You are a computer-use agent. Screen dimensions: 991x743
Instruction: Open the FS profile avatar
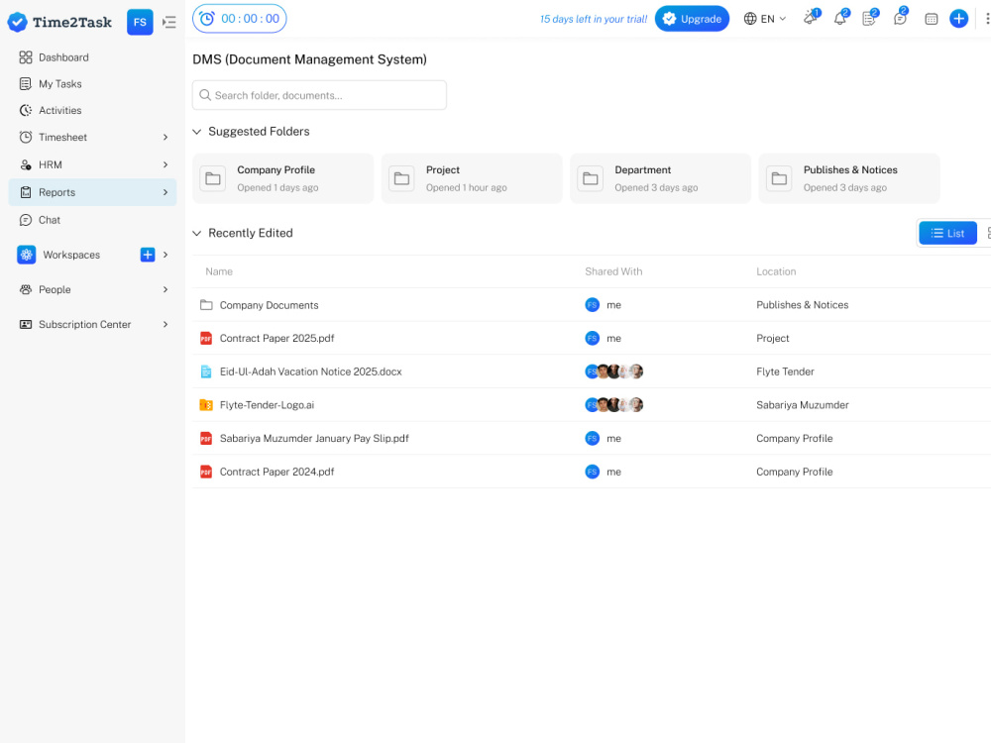(x=140, y=22)
